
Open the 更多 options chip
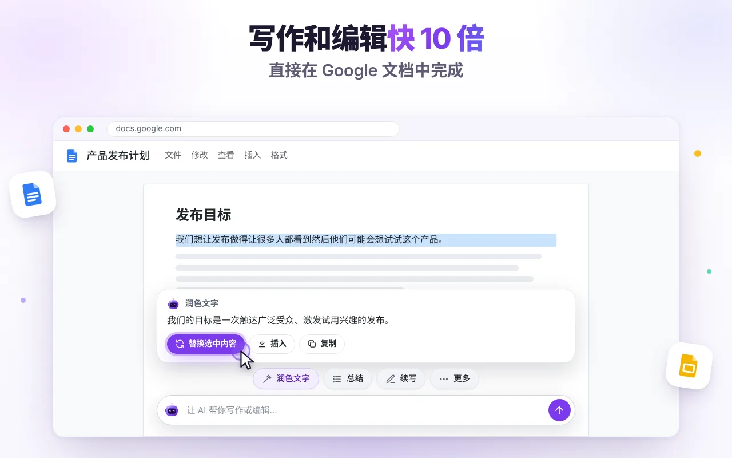tap(455, 378)
